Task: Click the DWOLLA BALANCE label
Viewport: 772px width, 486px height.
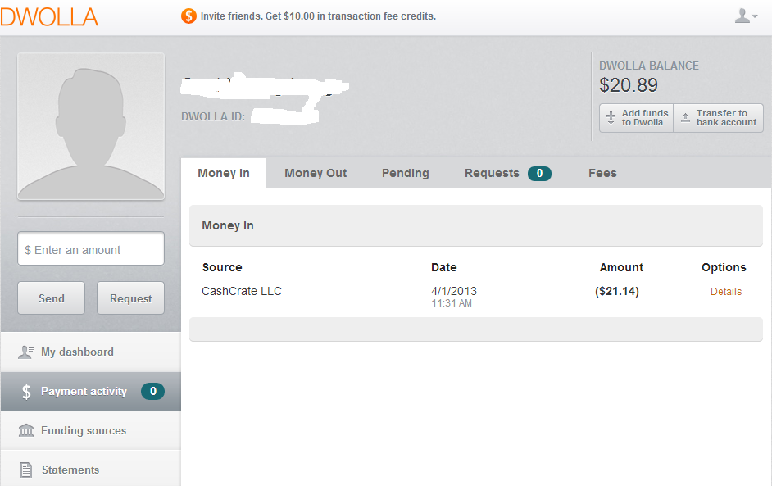Action: coord(649,66)
